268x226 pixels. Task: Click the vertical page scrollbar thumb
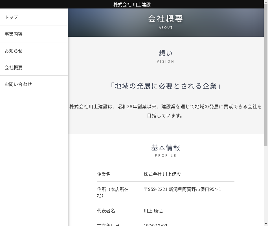coord(266,76)
